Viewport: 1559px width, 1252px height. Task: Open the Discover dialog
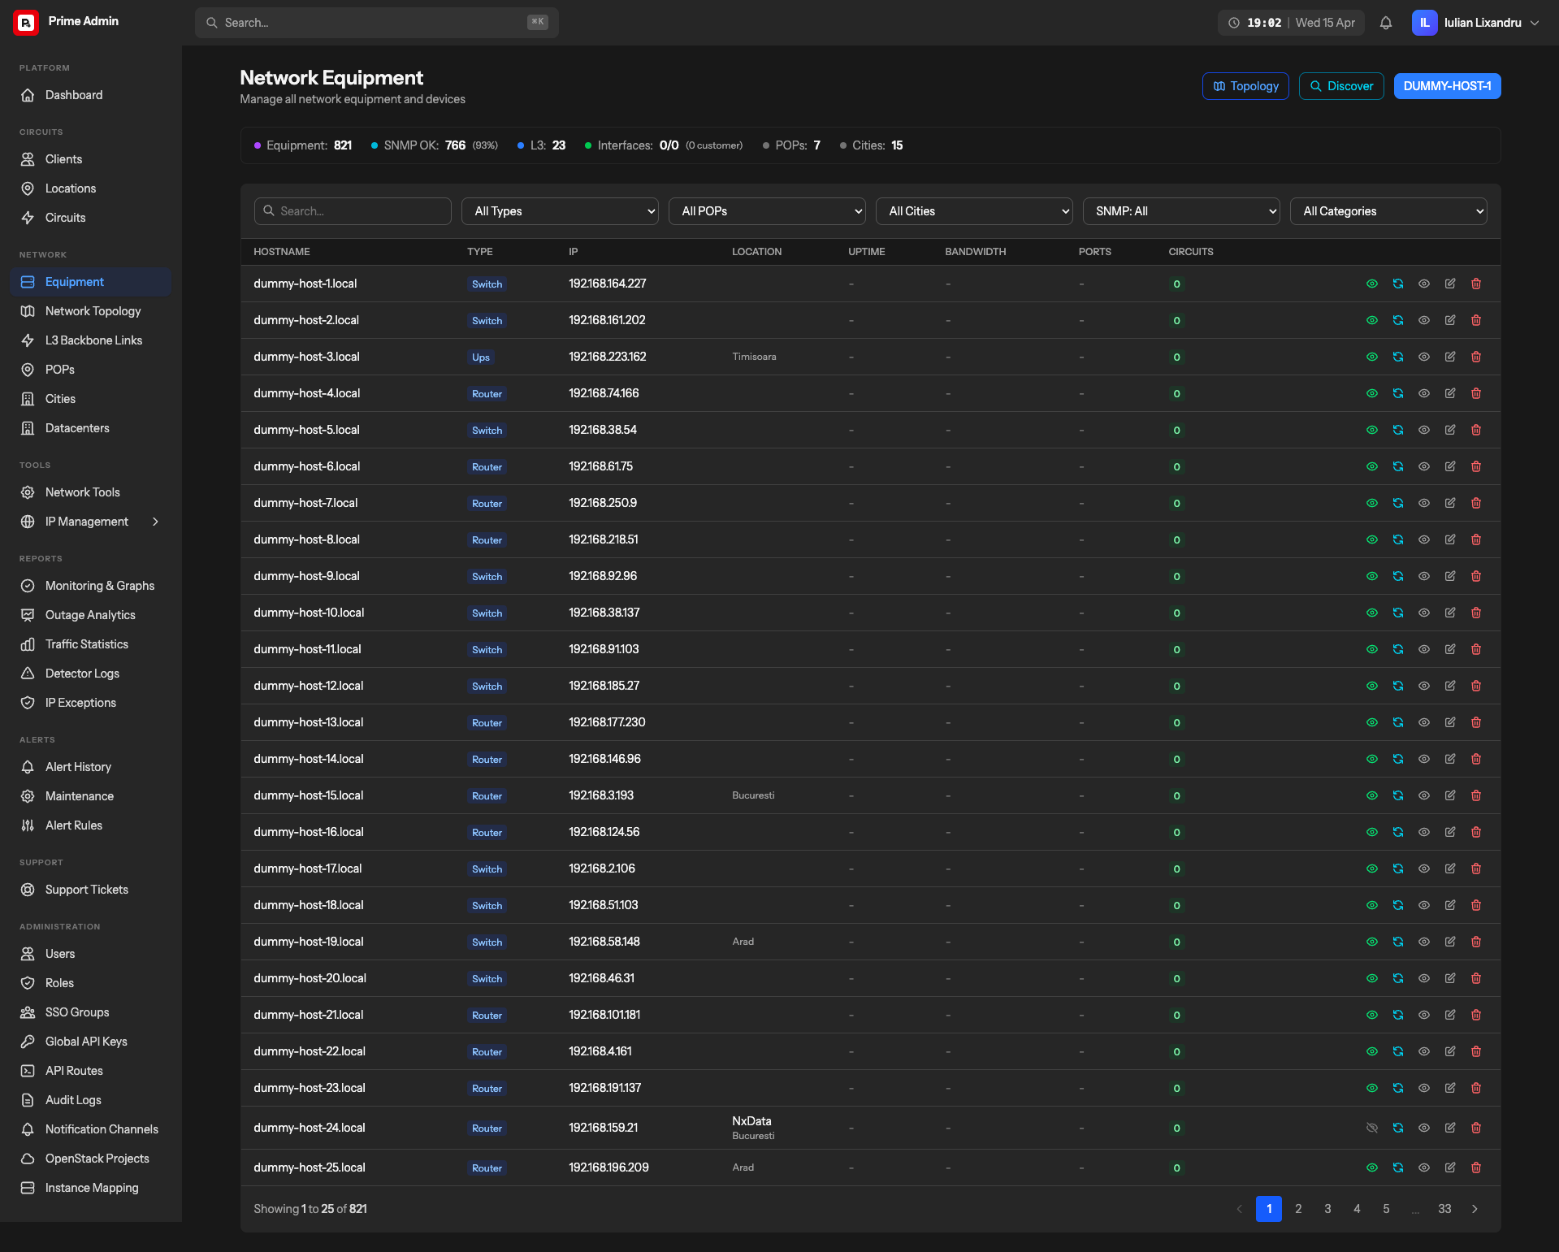[1340, 85]
